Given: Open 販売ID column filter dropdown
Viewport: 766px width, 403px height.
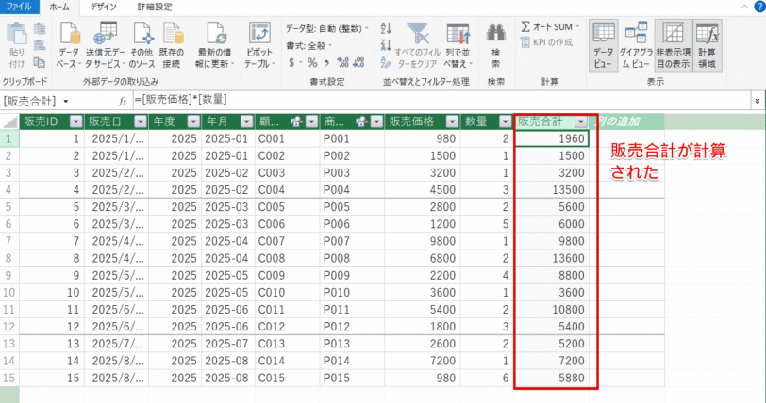Looking at the screenshot, I should click(75, 121).
